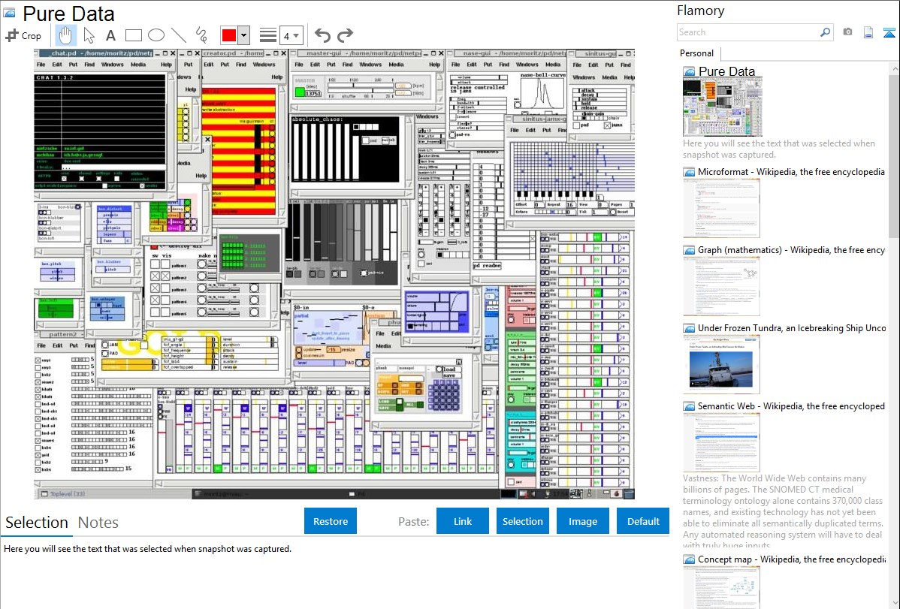Viewport: 900px width, 609px height.
Task: Open the color picker dropdown arrow
Action: 244,35
